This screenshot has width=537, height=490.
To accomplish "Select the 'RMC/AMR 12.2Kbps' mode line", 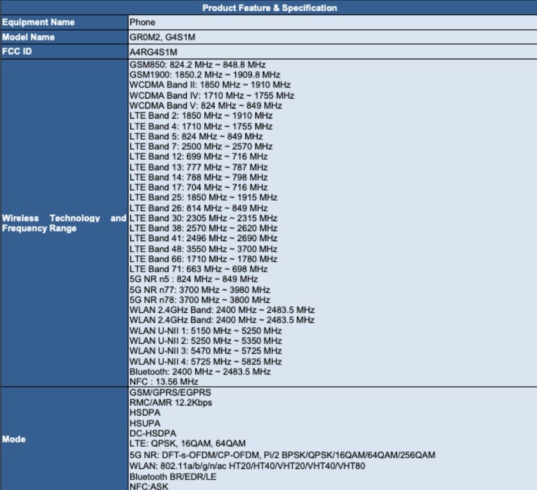I will pos(171,403).
